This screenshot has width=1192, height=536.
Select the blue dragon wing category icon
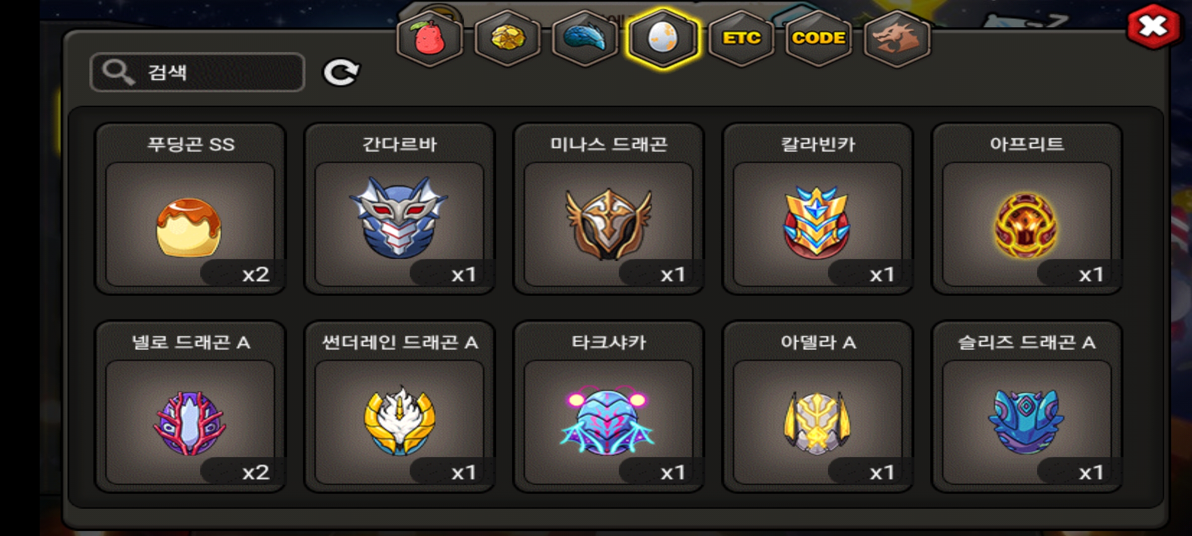(x=585, y=39)
